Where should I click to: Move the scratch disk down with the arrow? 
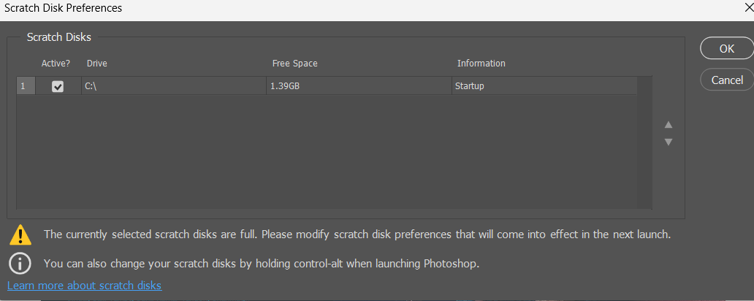tap(668, 142)
